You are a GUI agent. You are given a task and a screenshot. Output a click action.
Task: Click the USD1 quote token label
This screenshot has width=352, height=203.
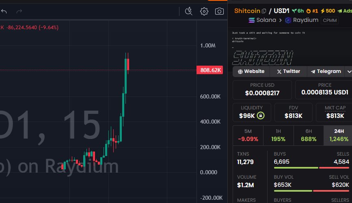pos(281,11)
